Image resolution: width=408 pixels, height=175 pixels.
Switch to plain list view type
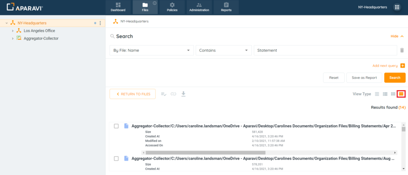click(377, 94)
